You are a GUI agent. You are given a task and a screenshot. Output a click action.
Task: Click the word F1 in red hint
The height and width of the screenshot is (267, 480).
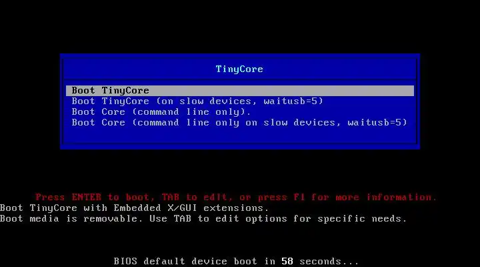click(x=299, y=197)
